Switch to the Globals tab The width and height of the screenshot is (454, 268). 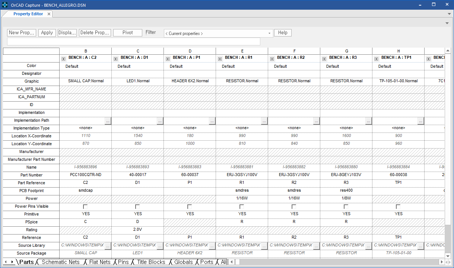pos(184,262)
